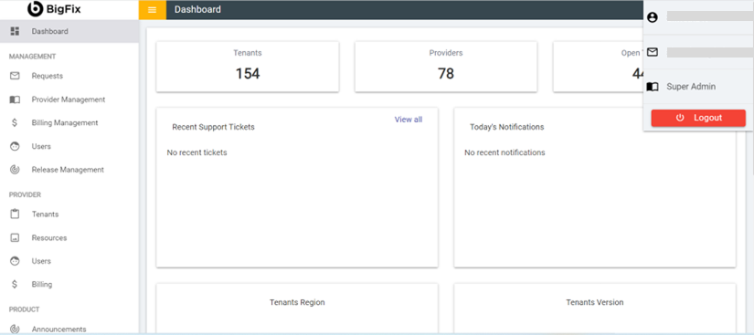Open the Providers count card

446,67
